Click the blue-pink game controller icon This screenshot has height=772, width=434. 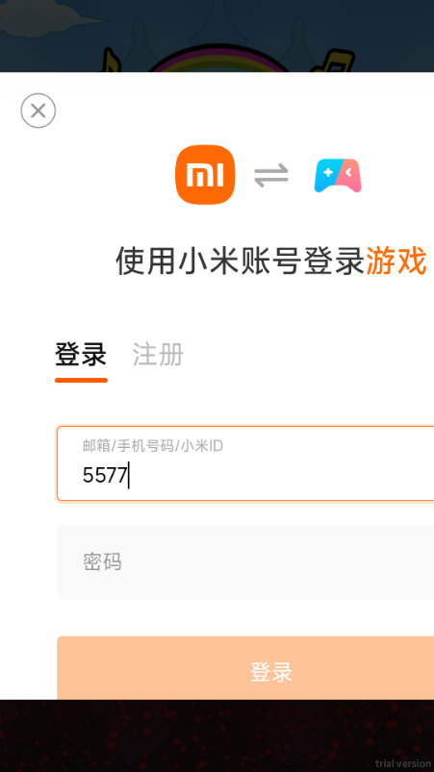338,175
